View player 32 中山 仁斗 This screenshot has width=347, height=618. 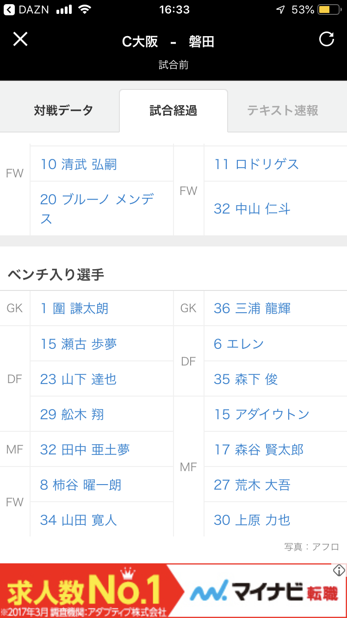pyautogui.click(x=252, y=209)
